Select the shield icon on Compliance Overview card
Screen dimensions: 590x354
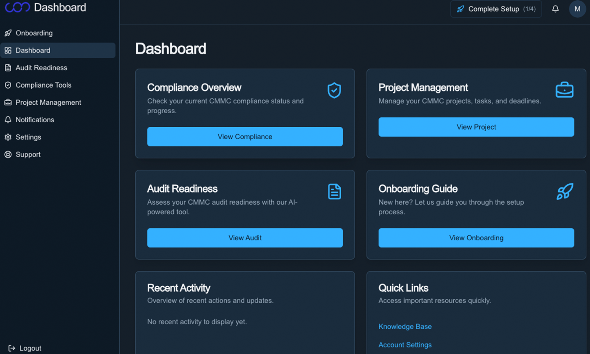[334, 90]
